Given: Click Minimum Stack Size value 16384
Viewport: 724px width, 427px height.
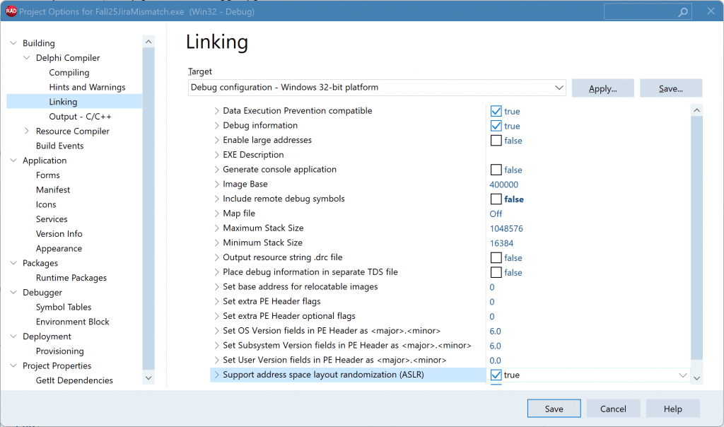Looking at the screenshot, I should [x=501, y=243].
